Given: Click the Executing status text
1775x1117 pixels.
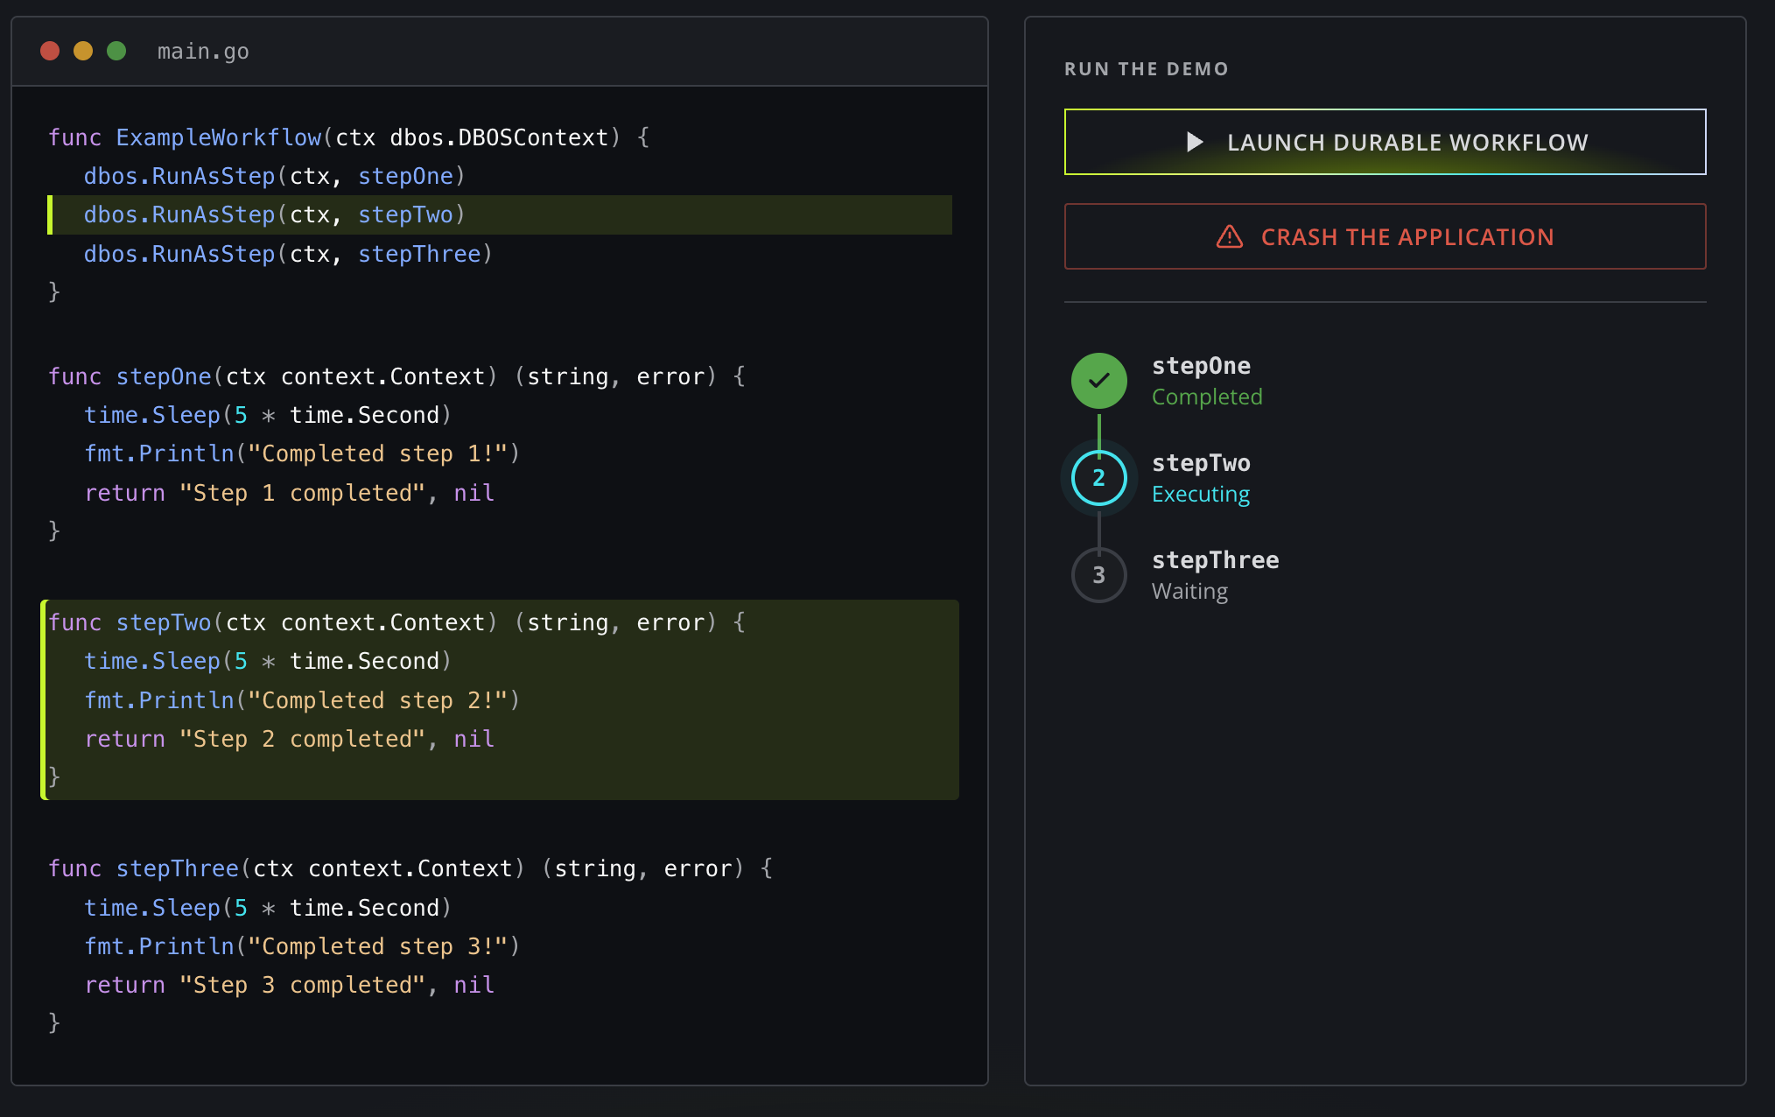Looking at the screenshot, I should coord(1201,494).
